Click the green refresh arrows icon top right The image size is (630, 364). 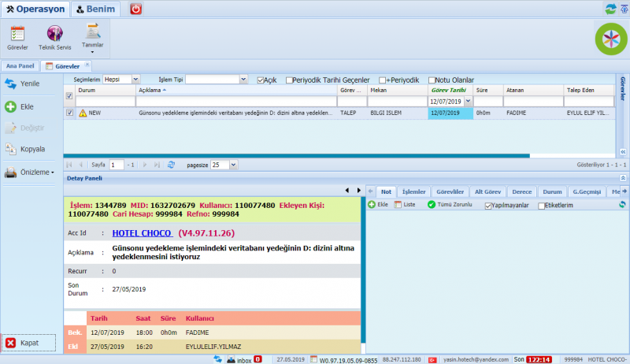(611, 9)
